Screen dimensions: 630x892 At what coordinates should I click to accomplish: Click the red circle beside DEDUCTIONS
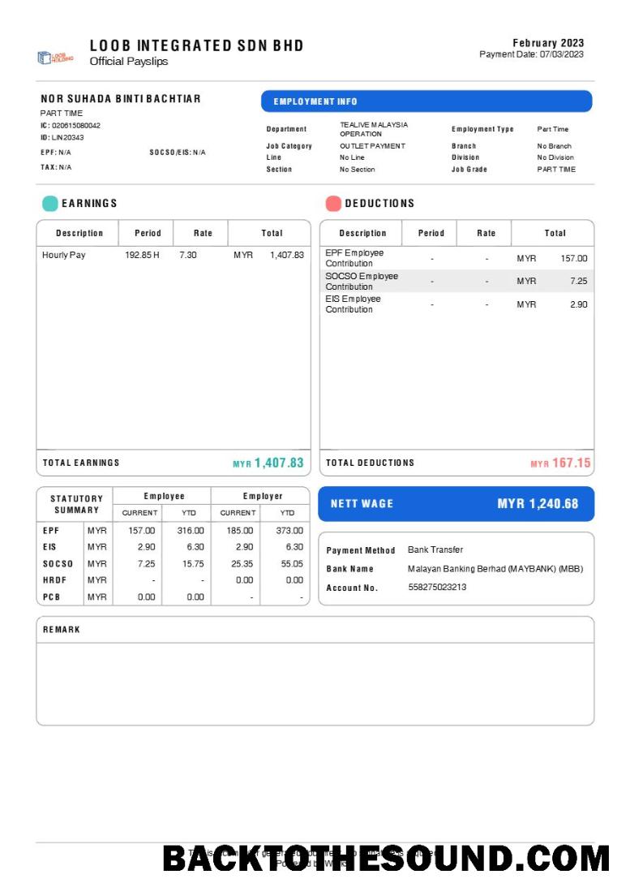coord(333,203)
